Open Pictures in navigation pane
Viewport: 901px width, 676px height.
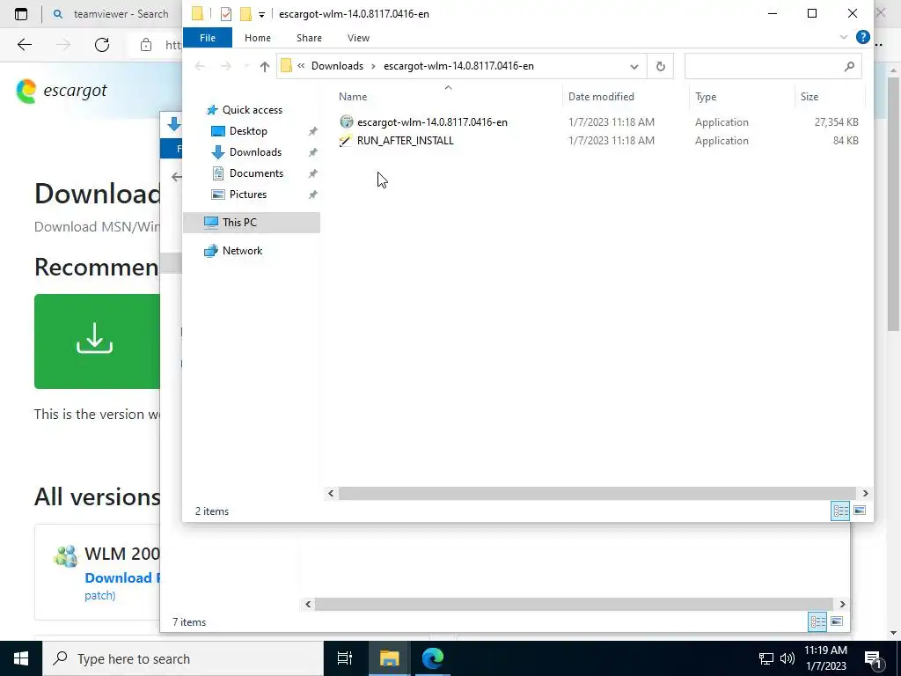[x=247, y=195]
